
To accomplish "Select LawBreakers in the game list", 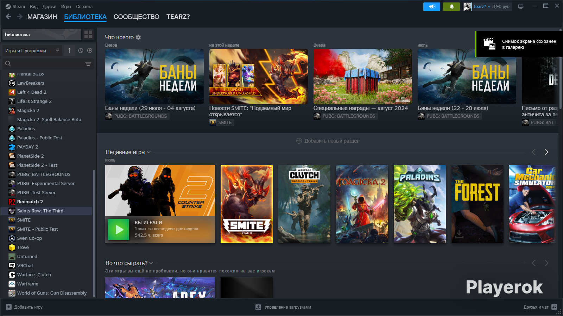I will (x=46, y=83).
